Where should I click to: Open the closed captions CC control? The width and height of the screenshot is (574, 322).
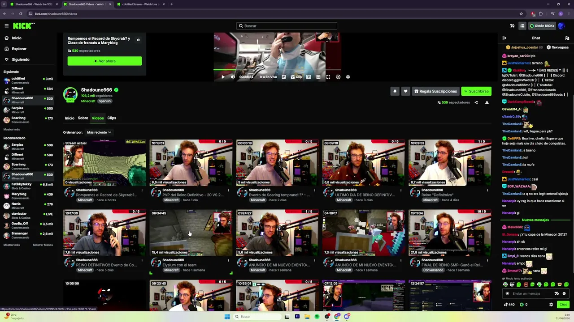(x=309, y=77)
